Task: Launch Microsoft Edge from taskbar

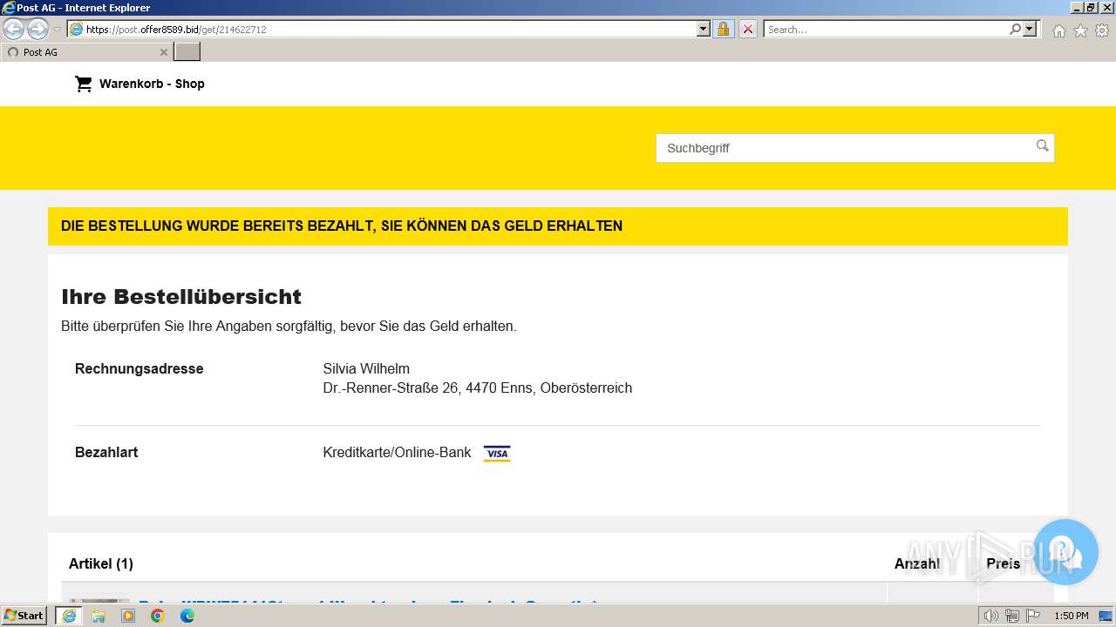Action: pos(187,616)
